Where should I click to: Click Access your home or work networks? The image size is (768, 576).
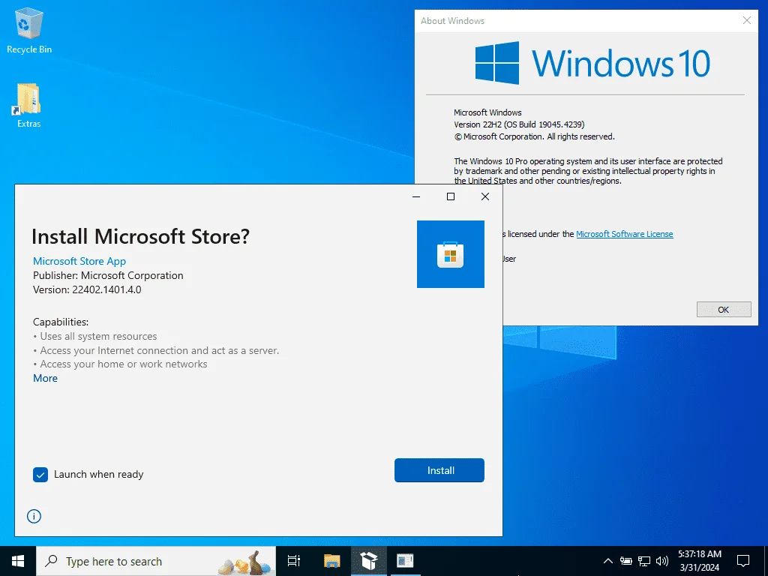click(124, 364)
